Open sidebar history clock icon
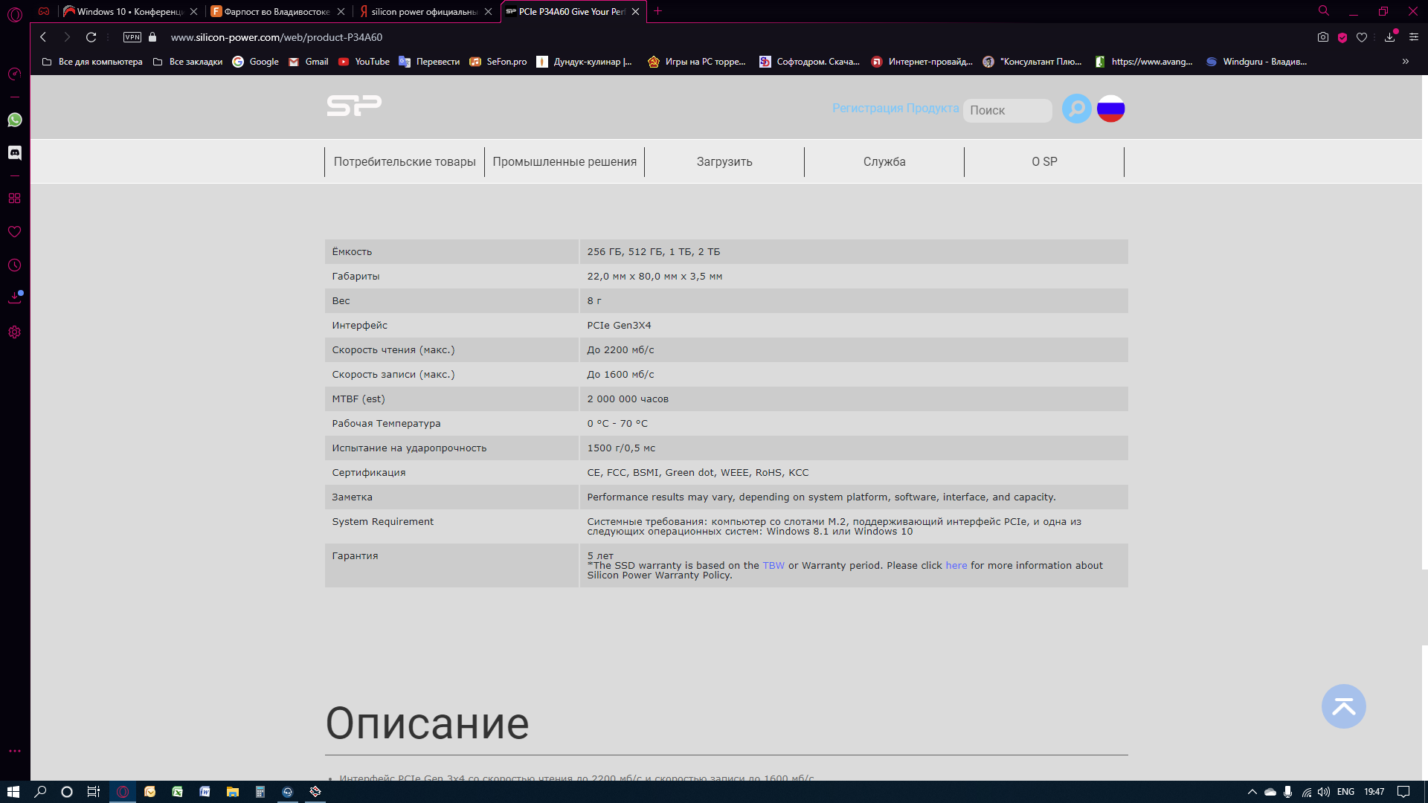1428x803 pixels. (15, 265)
